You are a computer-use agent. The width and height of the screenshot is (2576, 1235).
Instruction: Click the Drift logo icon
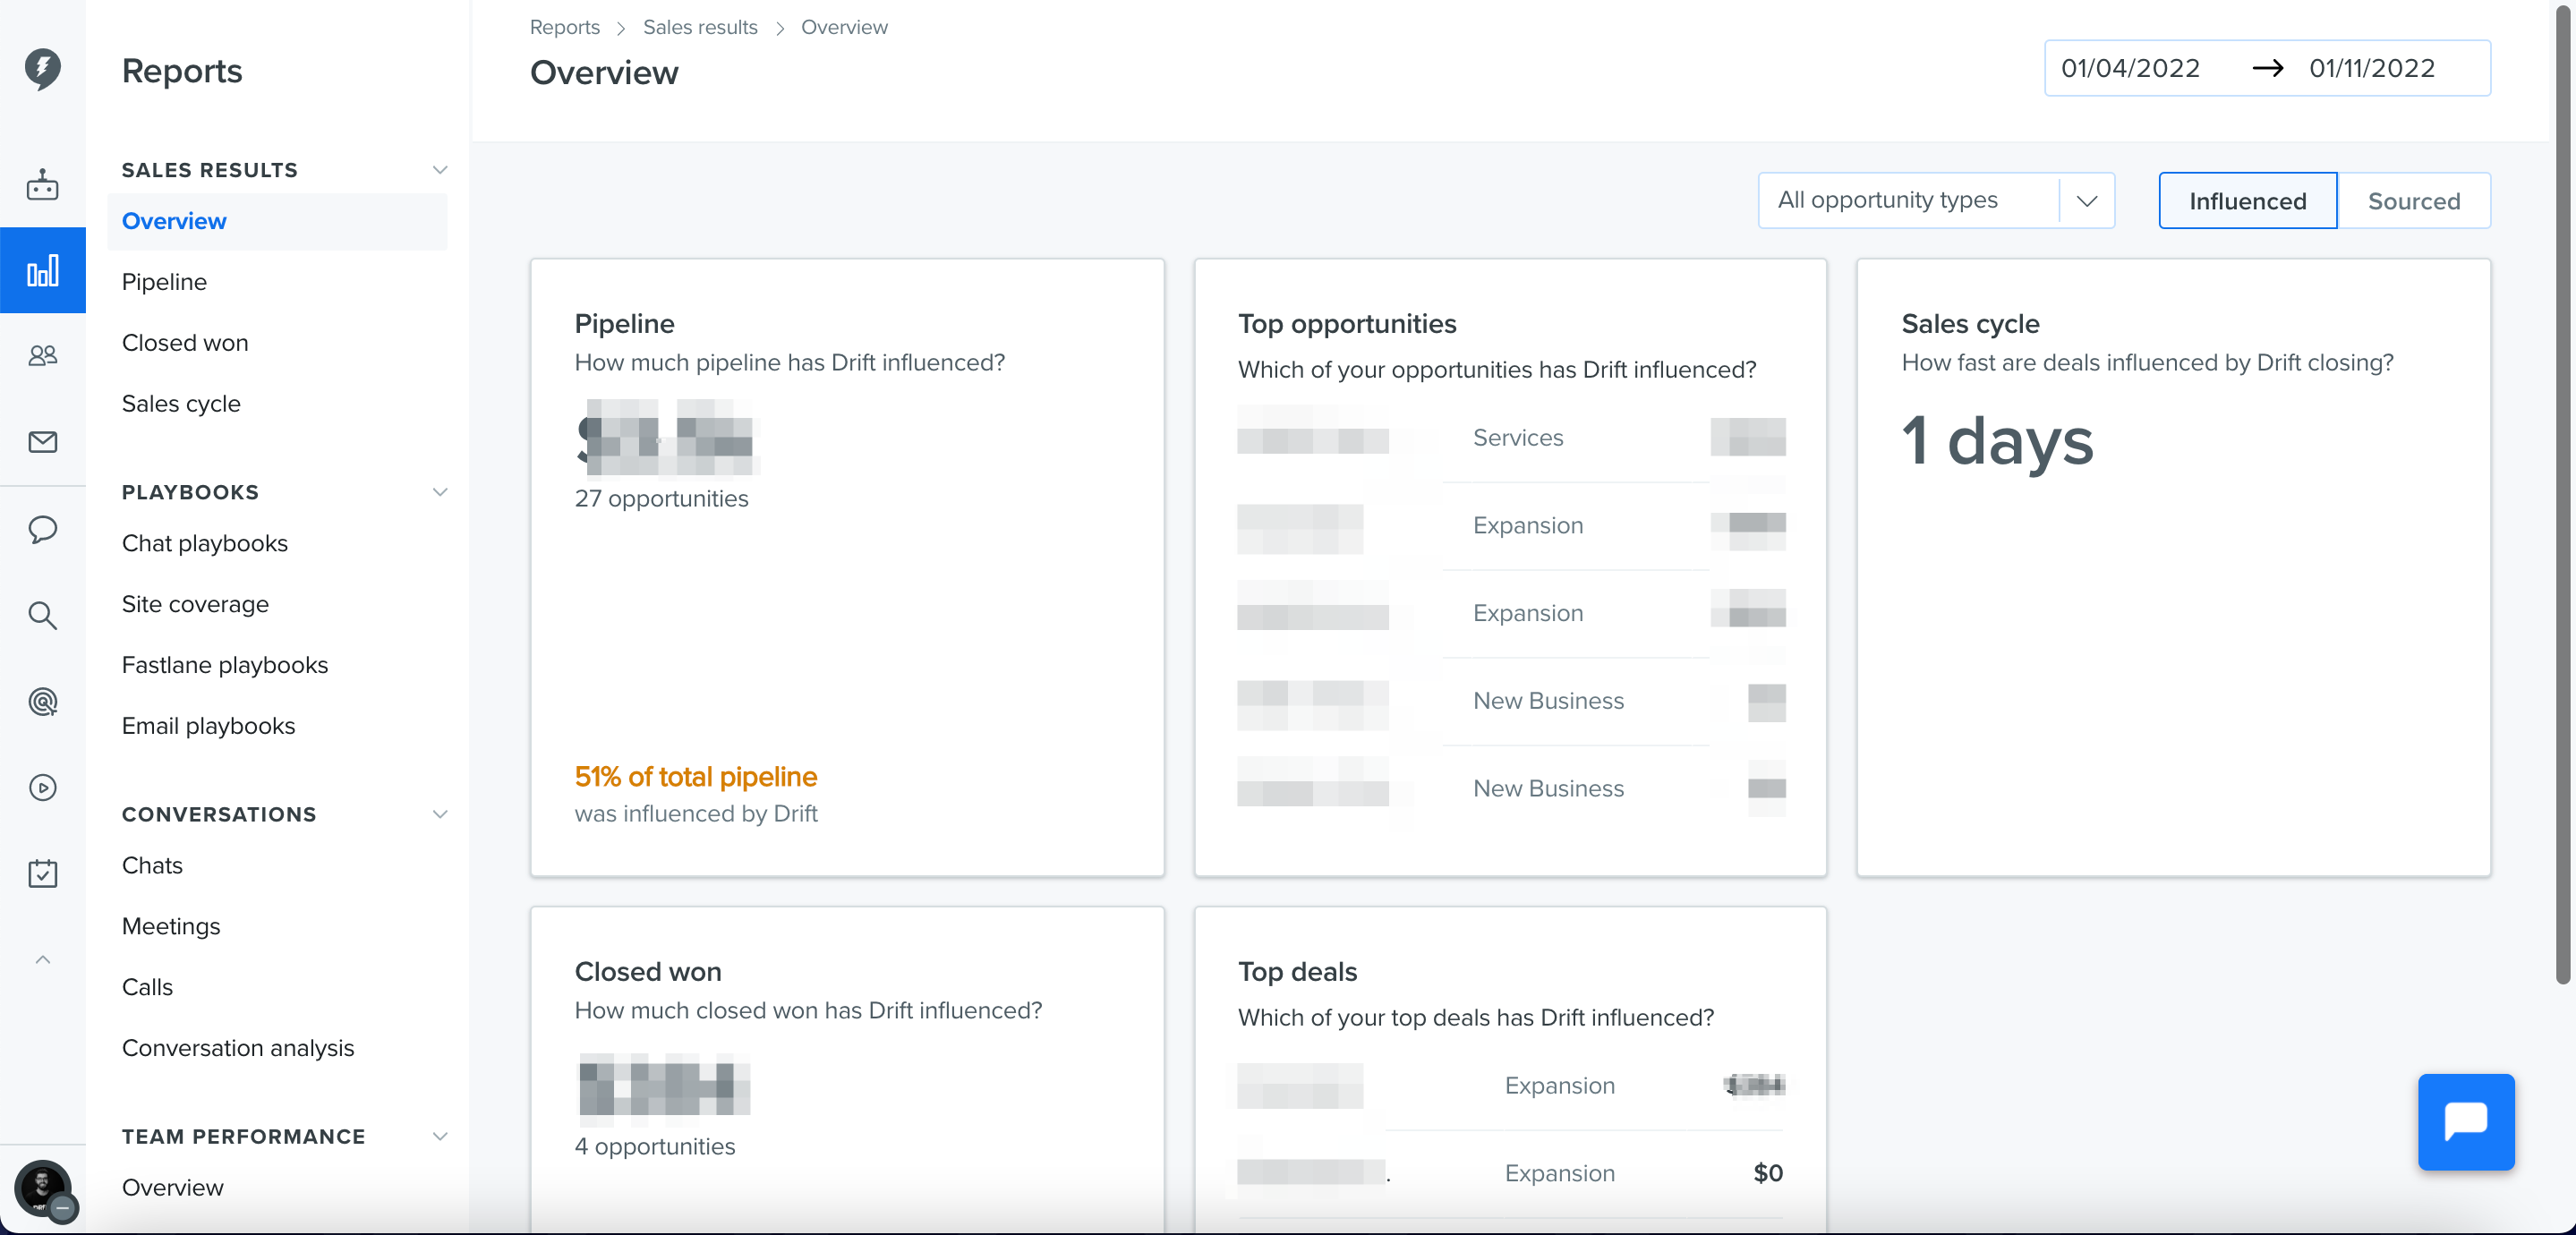point(42,69)
